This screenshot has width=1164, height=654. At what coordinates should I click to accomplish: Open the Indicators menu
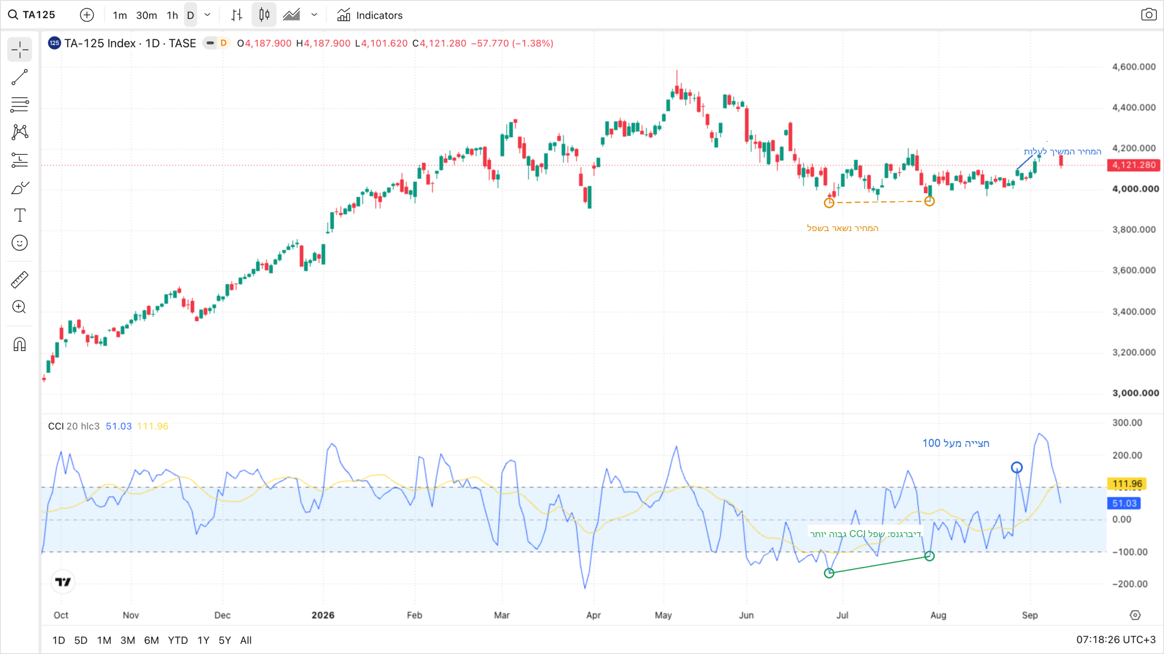pos(370,15)
